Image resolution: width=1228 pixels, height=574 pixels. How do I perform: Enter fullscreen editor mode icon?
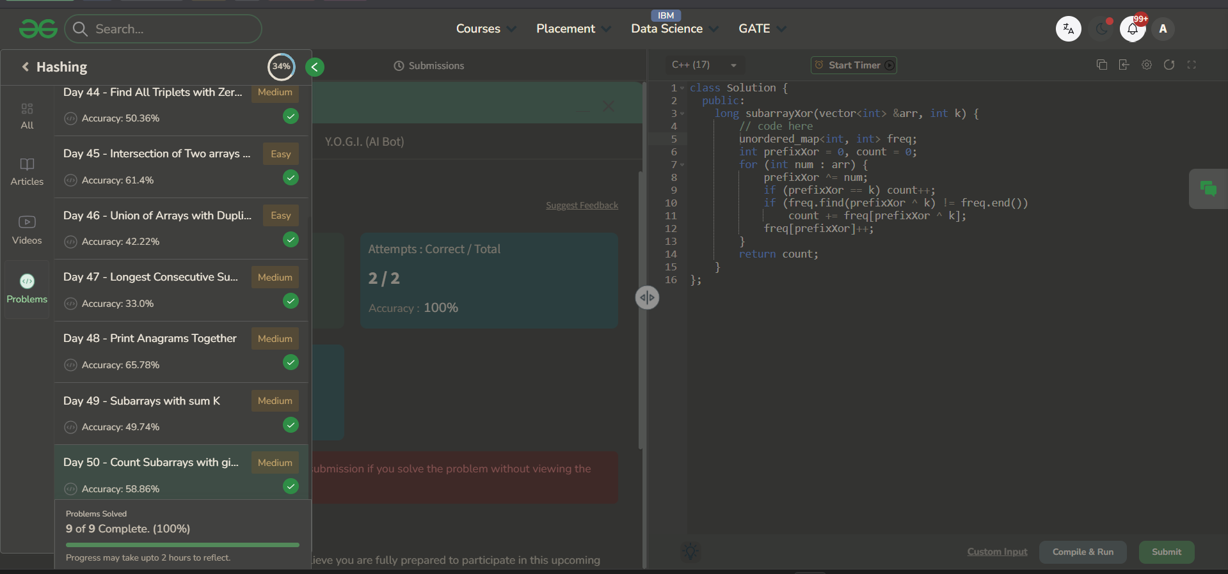click(x=1192, y=65)
